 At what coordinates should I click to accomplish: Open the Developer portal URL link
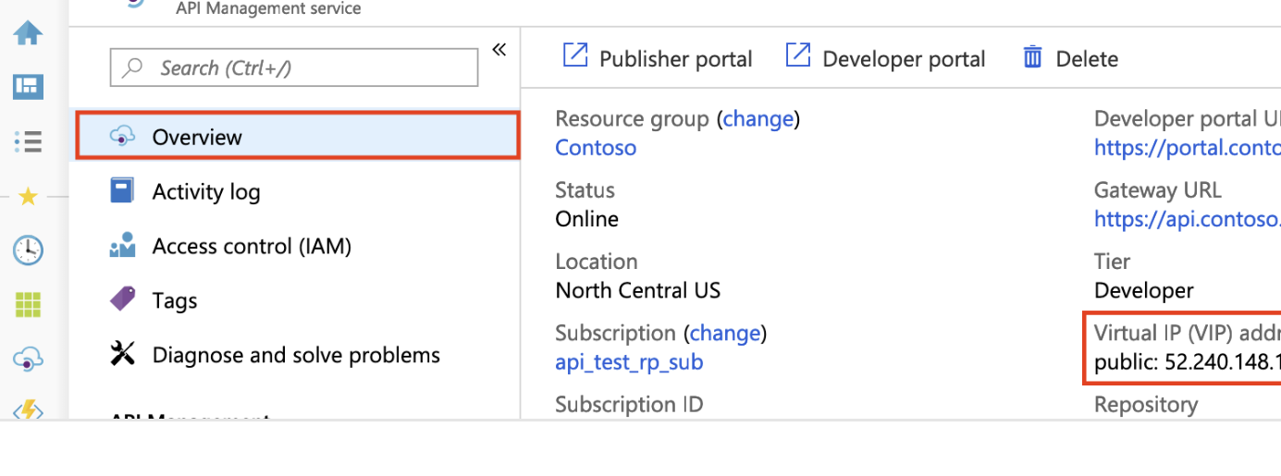click(1188, 148)
